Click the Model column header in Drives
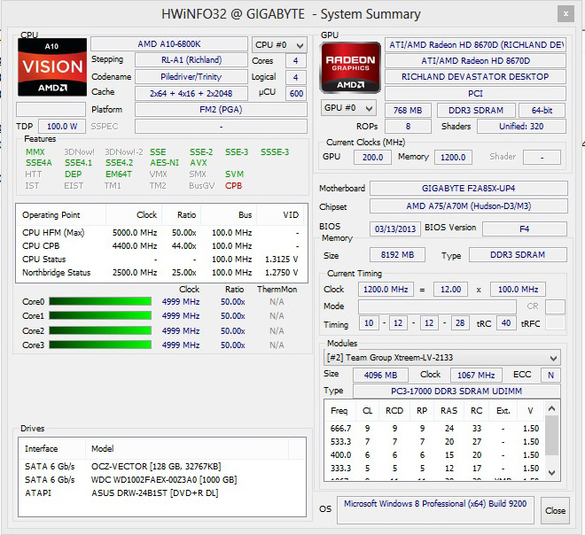 187,449
